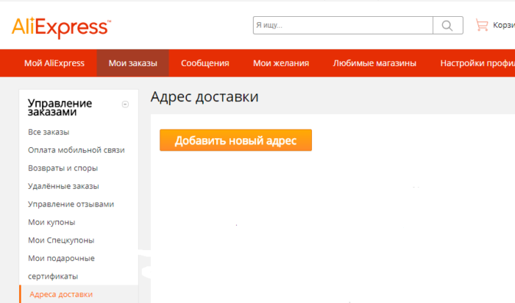Click the magnifier search button

[x=447, y=25]
